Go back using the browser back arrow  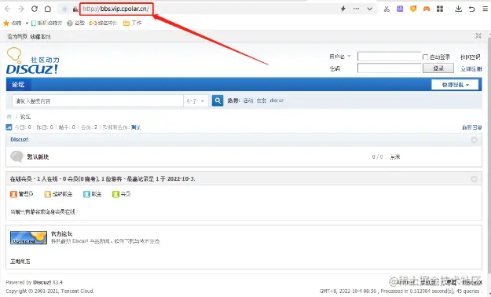8,9
